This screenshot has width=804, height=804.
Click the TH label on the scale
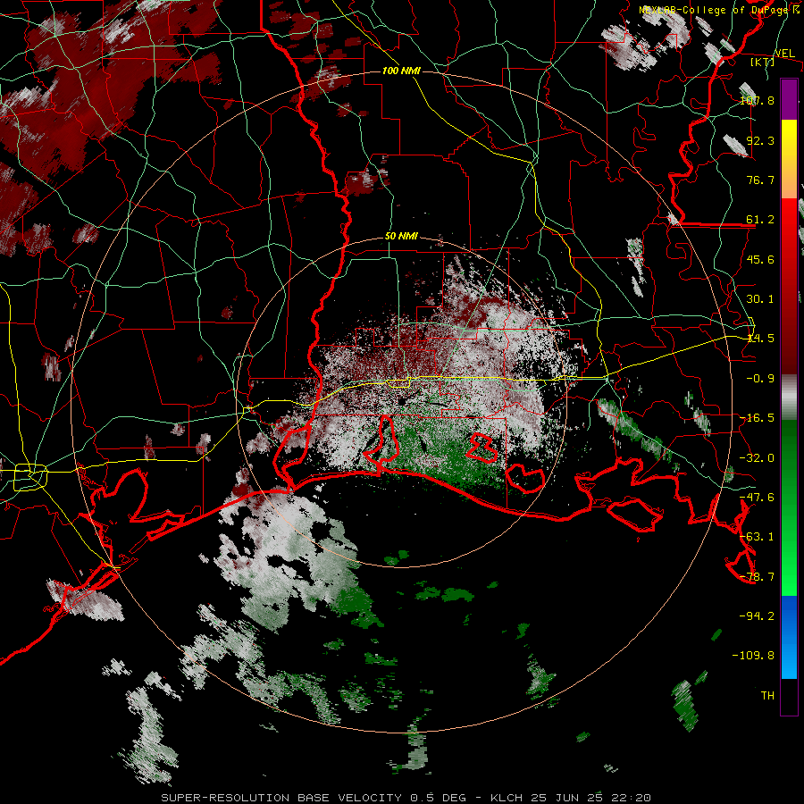(x=767, y=696)
